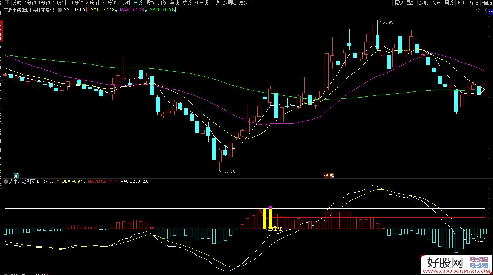The image size is (493, 275).
Task: Click the diamond icon at chart top-right
Action: coord(478,10)
